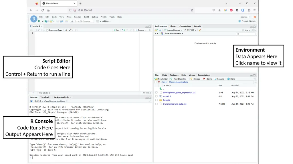Check the box for Results folder
The image size is (293, 164).
tap(157, 100)
